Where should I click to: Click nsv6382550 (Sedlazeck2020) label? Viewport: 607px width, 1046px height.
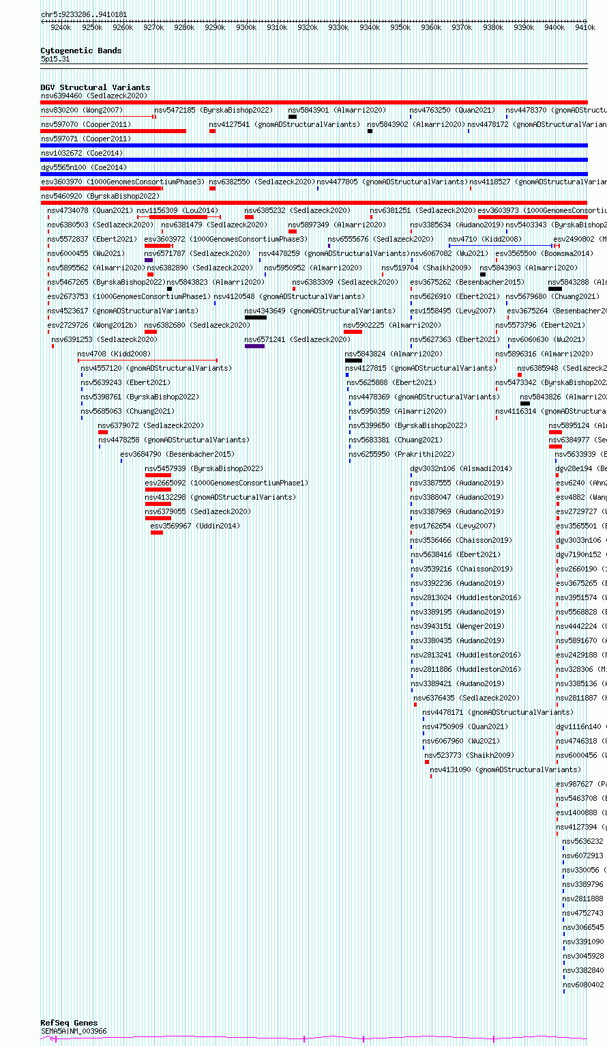click(x=263, y=182)
